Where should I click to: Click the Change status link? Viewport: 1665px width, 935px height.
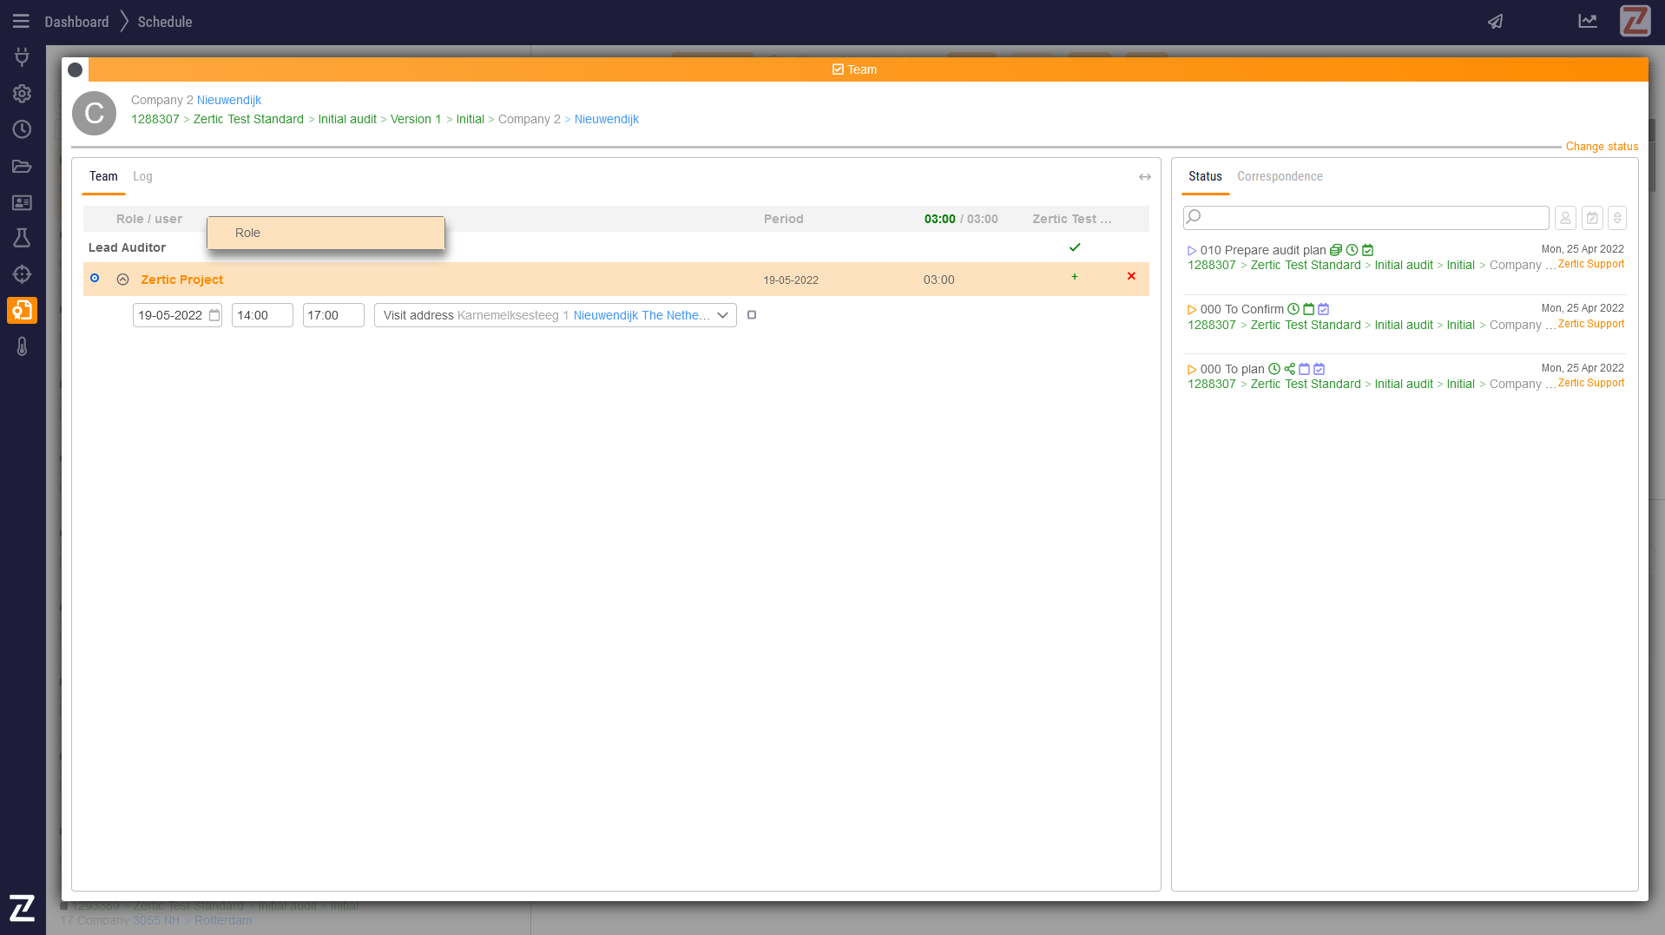pos(1602,147)
